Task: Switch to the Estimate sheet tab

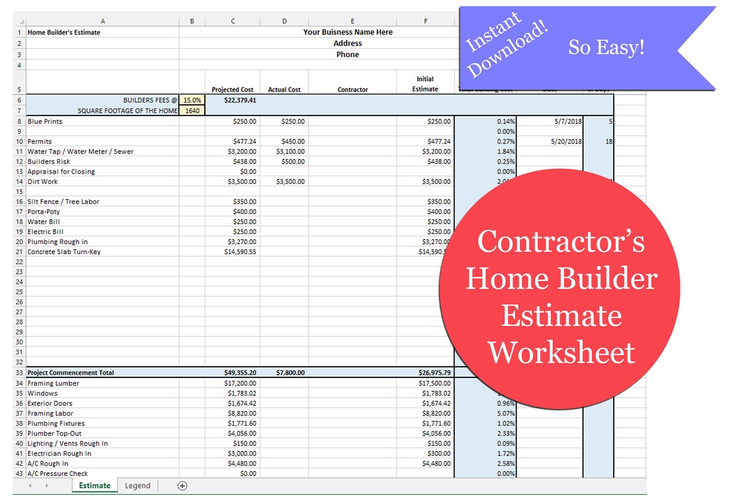Action: click(x=94, y=485)
